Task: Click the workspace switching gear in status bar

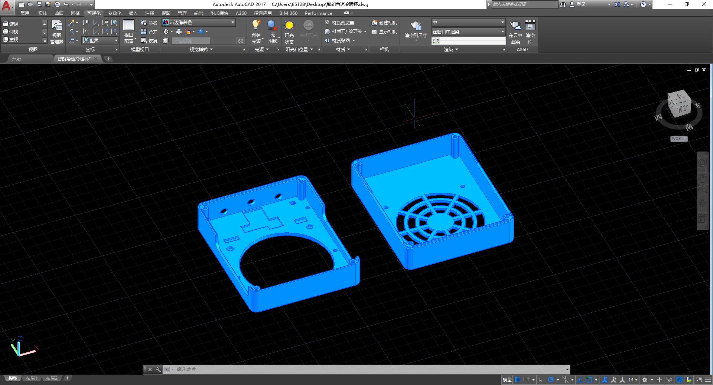Action: click(645, 380)
